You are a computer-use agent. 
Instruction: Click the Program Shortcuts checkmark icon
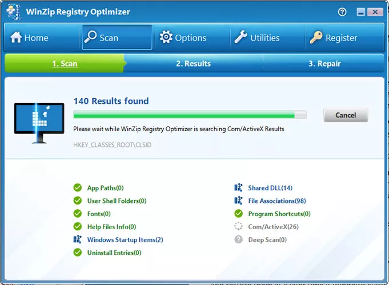click(238, 213)
